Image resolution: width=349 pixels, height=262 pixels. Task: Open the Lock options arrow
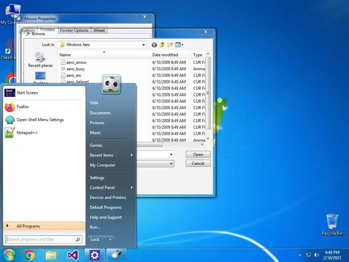(x=110, y=240)
